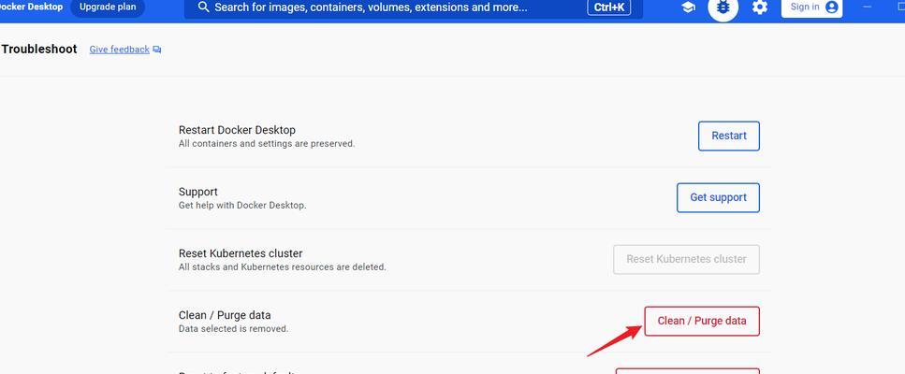Click the Get support button

[x=718, y=197]
